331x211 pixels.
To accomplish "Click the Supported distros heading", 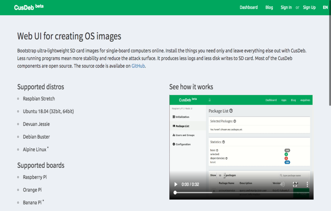I will pos(41,87).
